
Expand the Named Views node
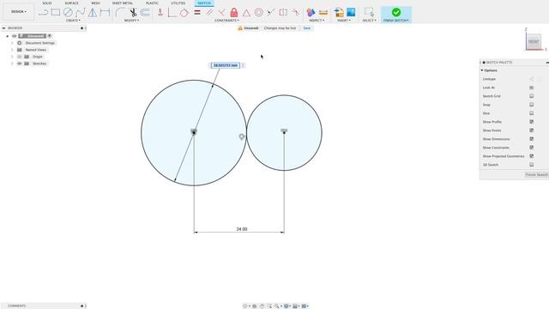(x=12, y=50)
